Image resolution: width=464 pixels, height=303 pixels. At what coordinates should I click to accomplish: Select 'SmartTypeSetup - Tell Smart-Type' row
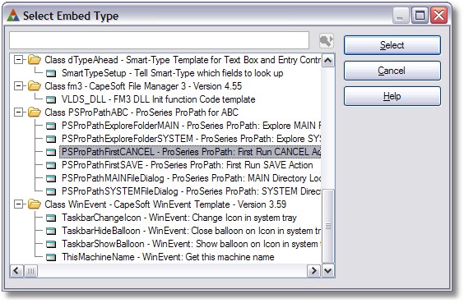[x=172, y=73]
